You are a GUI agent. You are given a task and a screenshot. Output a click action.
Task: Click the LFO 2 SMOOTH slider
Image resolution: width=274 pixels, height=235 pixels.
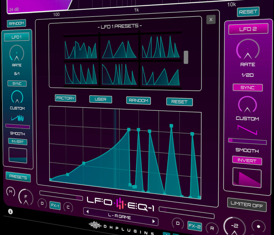coord(247,141)
